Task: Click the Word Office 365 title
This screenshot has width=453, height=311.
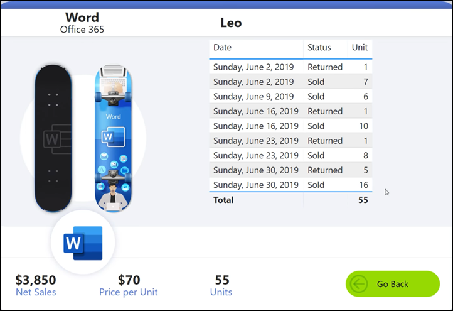Action: coord(82,22)
